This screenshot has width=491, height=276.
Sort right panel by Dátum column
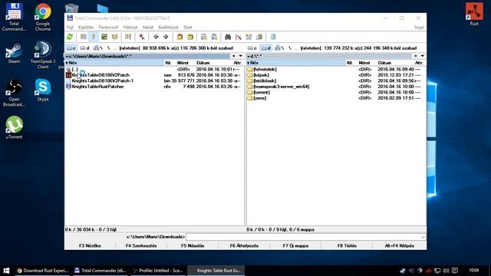tap(384, 63)
